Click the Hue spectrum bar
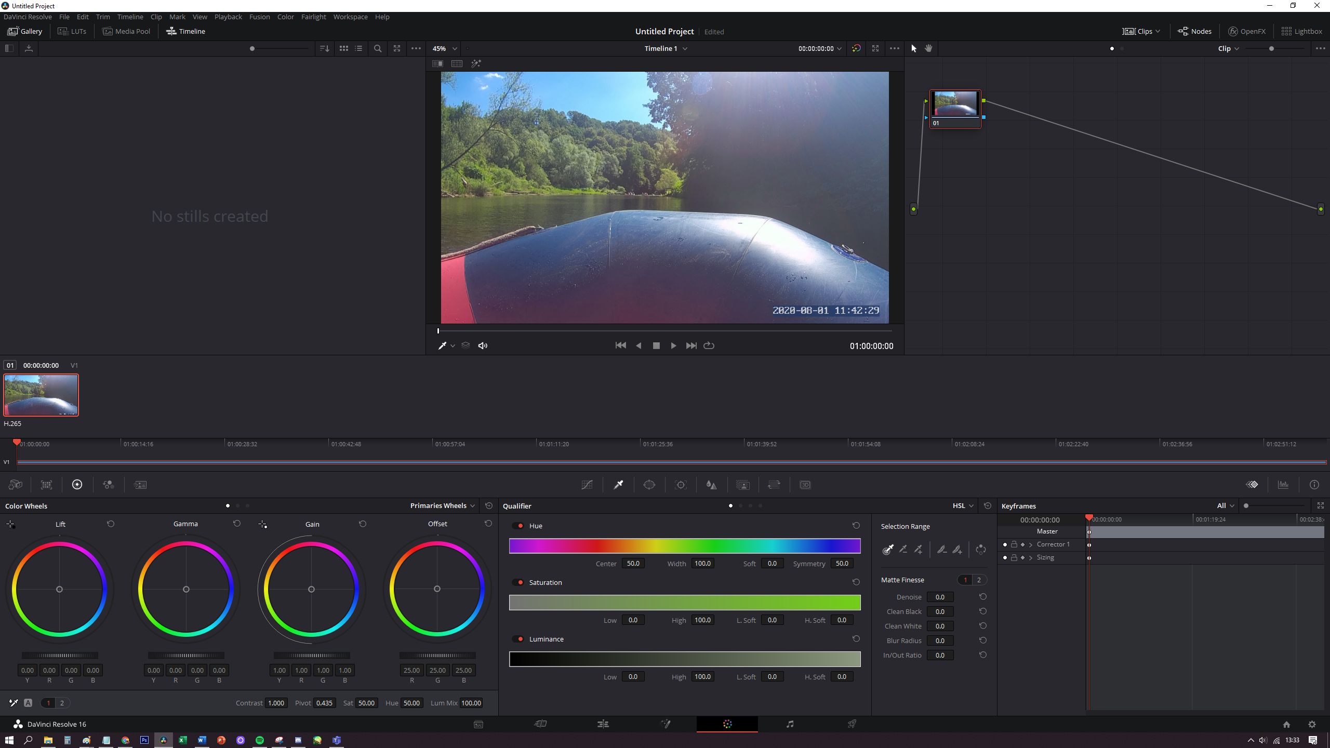The image size is (1330, 748). click(x=684, y=545)
